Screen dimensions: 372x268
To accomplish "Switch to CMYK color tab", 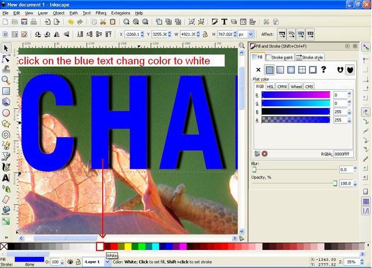I will pos(282,86).
